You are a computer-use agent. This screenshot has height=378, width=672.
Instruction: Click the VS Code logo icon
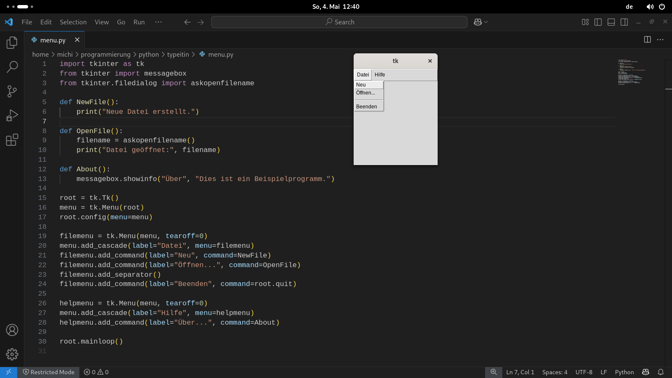[9, 22]
